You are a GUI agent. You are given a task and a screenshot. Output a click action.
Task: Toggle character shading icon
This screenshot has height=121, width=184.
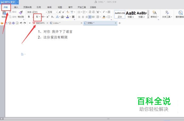73,17
